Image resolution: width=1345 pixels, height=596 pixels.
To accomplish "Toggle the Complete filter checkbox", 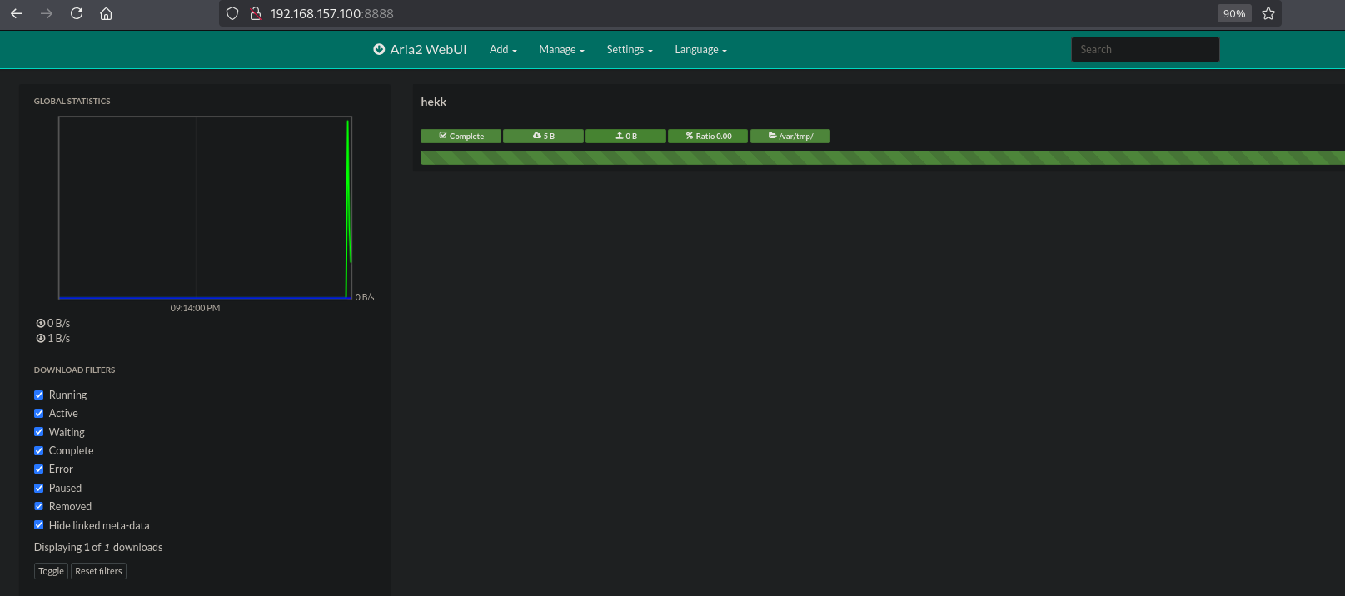I will click(x=38, y=450).
